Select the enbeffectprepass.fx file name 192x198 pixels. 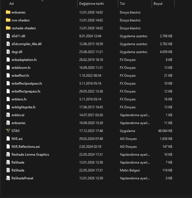(x=26, y=91)
